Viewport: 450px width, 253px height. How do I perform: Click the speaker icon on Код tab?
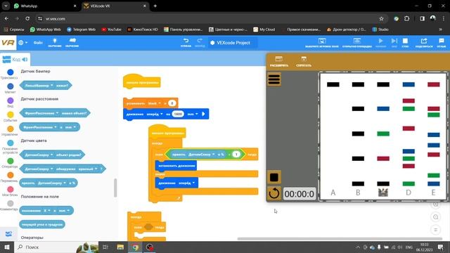pyautogui.click(x=25, y=59)
